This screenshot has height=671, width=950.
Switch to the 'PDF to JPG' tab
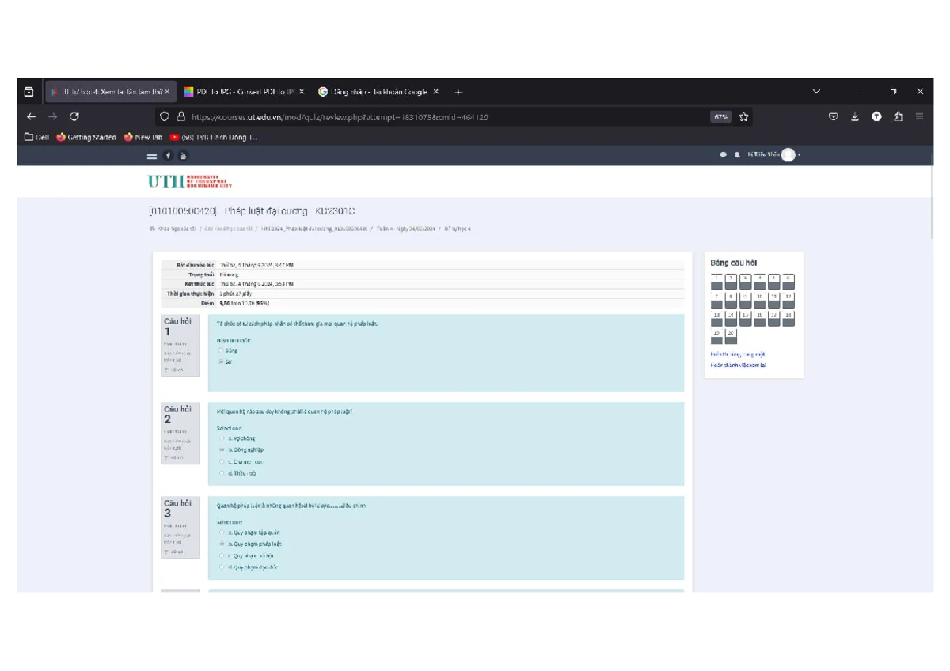244,92
